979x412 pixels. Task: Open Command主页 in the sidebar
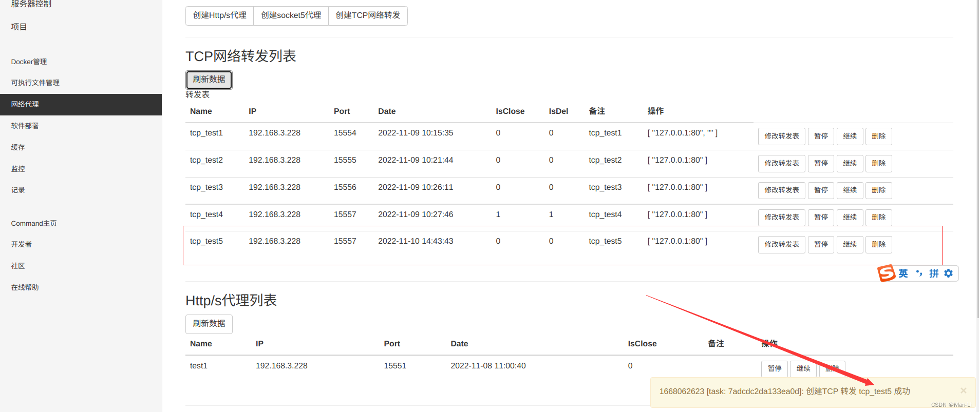34,223
